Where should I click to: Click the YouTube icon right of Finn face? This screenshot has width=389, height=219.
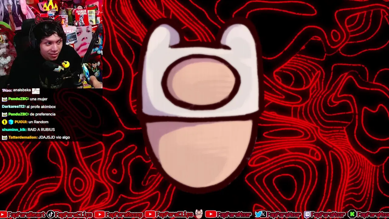point(211,215)
